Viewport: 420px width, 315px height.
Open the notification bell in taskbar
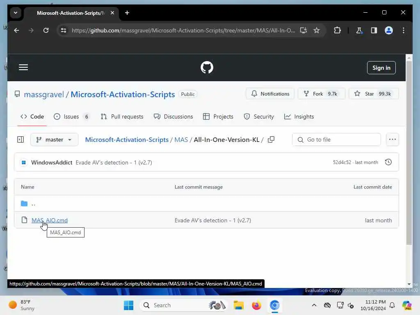tap(392, 305)
